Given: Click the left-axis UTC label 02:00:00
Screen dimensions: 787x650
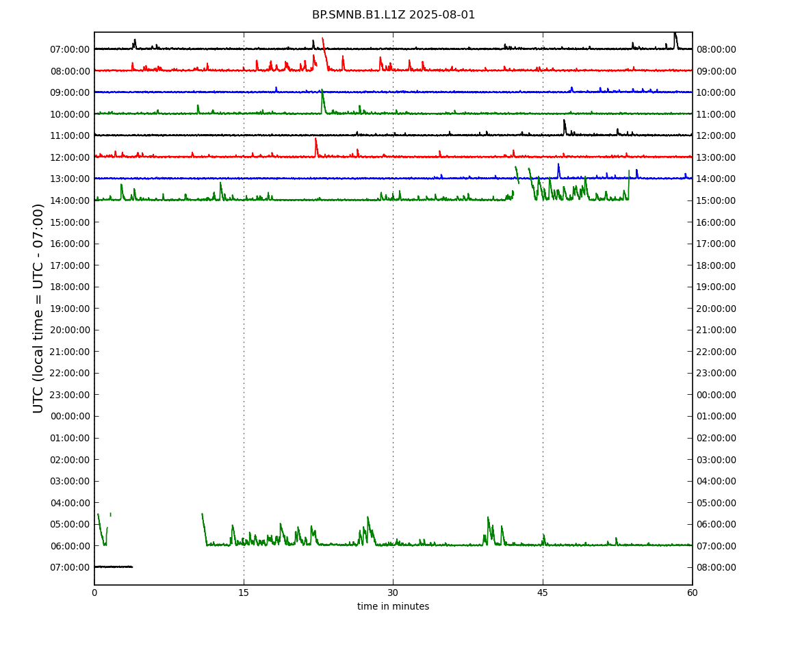Looking at the screenshot, I should pos(70,460).
